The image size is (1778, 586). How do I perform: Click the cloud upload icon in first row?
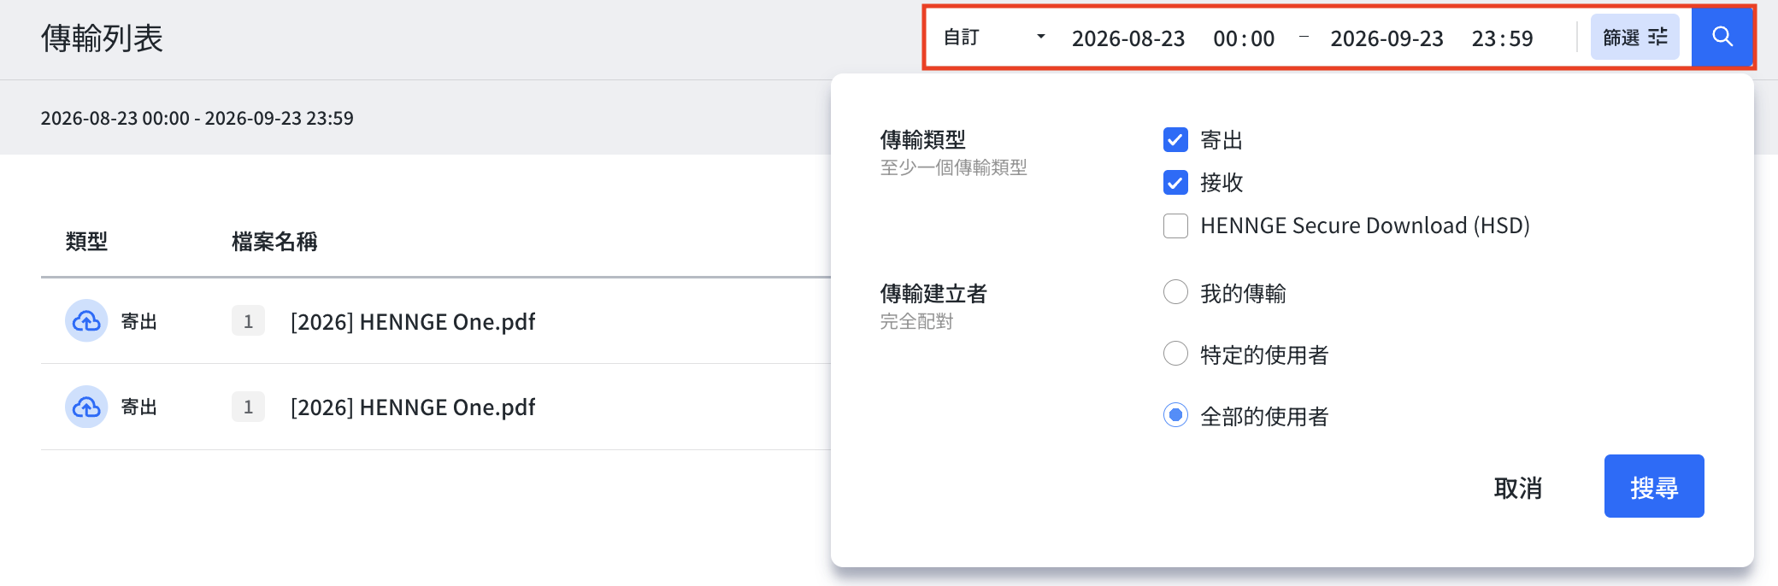[86, 321]
